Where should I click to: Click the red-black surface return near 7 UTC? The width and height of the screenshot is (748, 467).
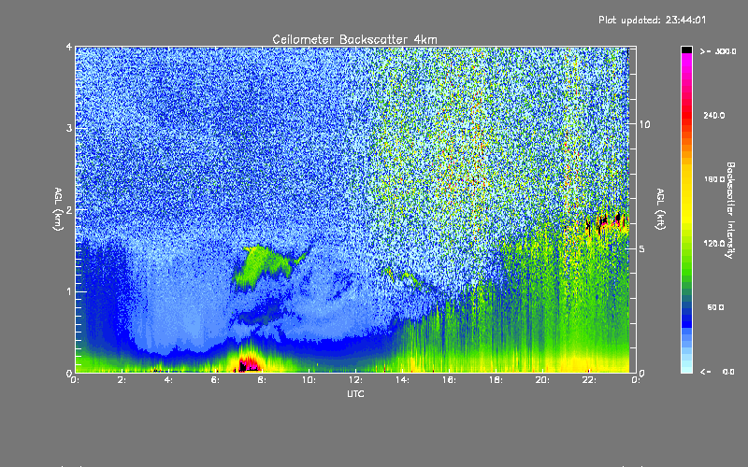click(x=250, y=363)
